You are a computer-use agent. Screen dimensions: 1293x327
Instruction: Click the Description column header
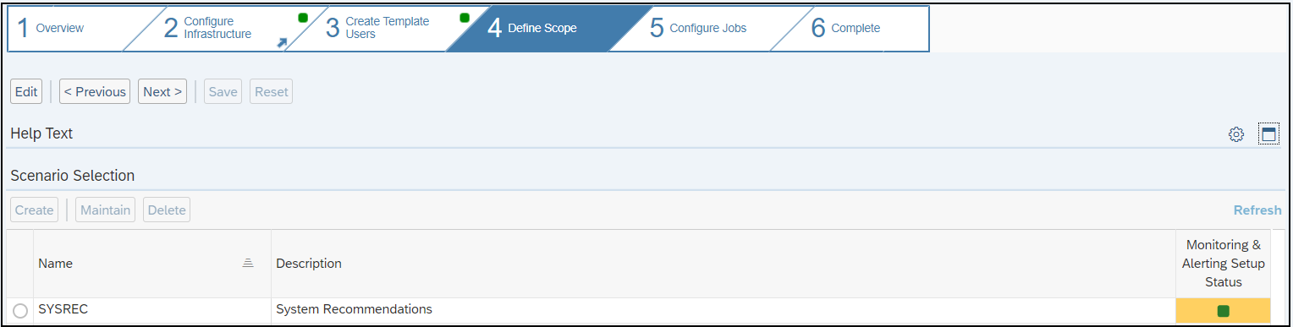309,264
